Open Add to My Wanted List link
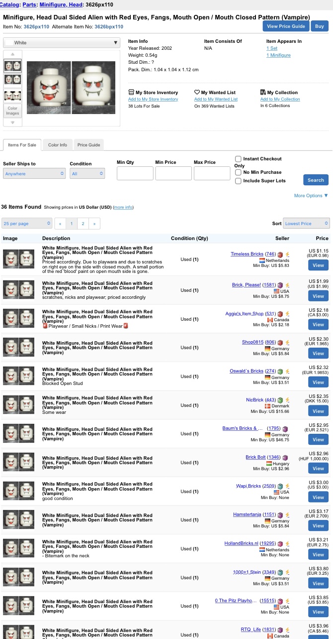The width and height of the screenshot is (333, 639). pos(216,99)
